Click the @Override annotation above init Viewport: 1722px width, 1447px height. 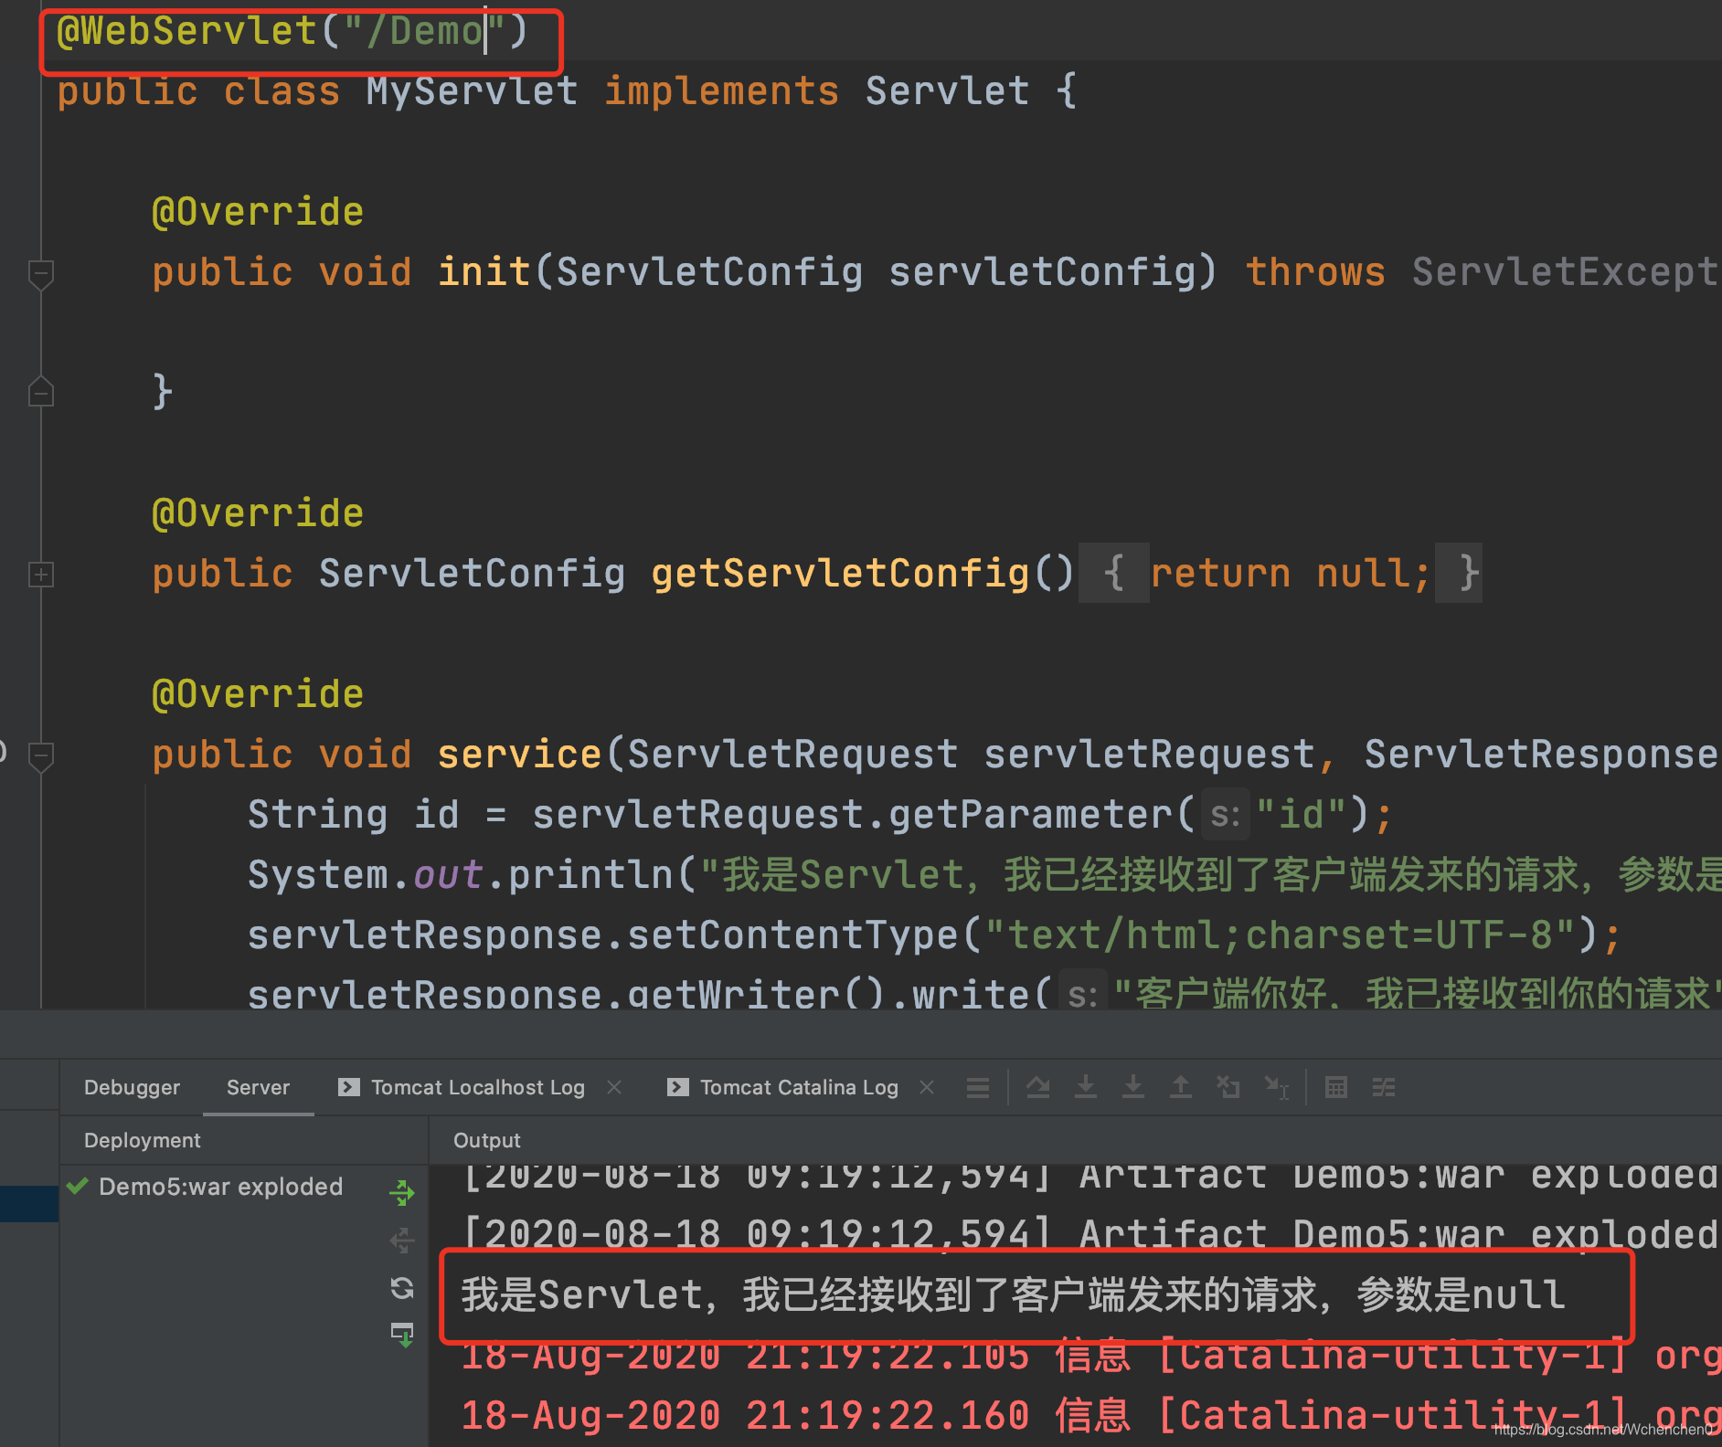258,212
